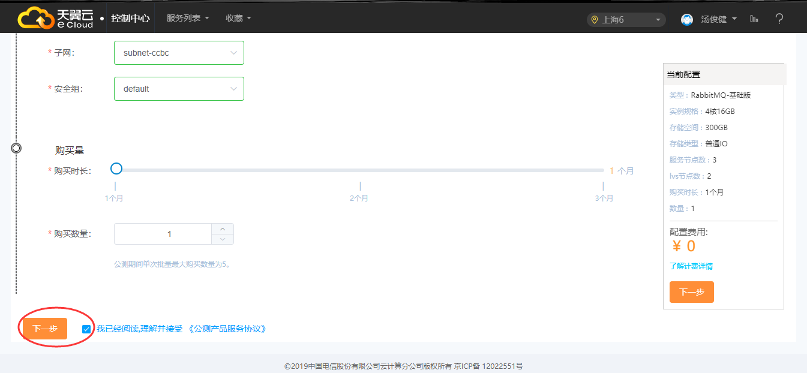The height and width of the screenshot is (373, 807).
Task: Open the 汤俊健 account menu
Action: tap(719, 19)
